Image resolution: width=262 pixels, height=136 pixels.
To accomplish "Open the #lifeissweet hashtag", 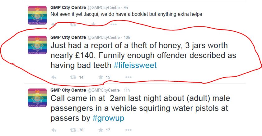I will (135, 66).
